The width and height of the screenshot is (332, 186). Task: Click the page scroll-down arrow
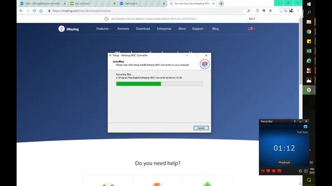click(x=301, y=184)
